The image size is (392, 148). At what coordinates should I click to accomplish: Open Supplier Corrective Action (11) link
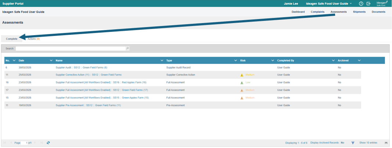(89, 75)
